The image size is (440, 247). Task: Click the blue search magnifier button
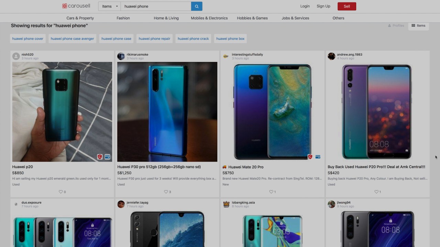tap(197, 6)
